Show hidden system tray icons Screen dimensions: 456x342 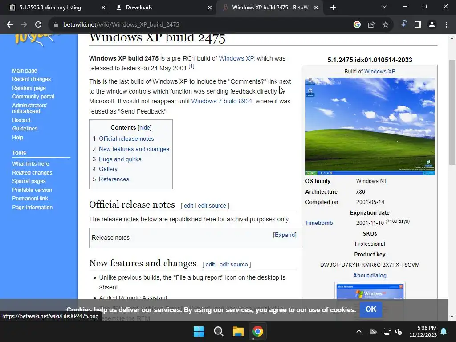(x=359, y=331)
